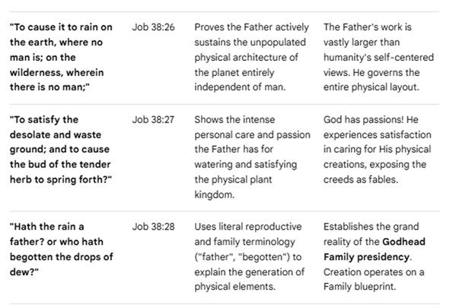Click the words "creeds as fables"
Screen dimensions: 475x308
[359, 179]
